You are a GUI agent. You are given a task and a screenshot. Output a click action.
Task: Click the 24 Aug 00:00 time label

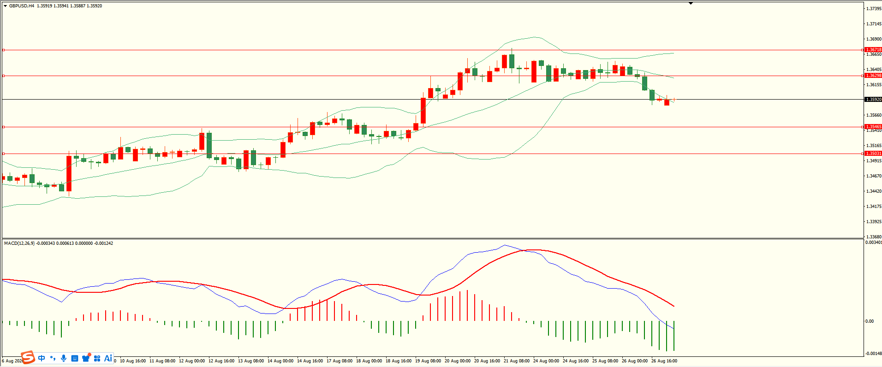click(x=546, y=361)
